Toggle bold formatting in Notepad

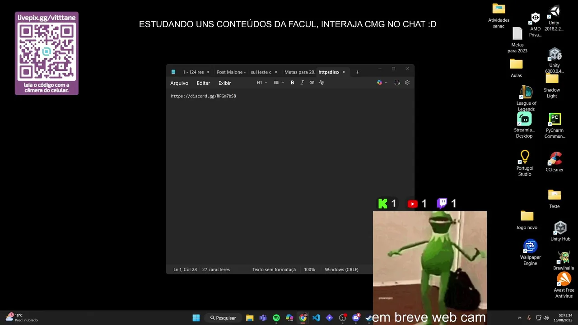292,83
